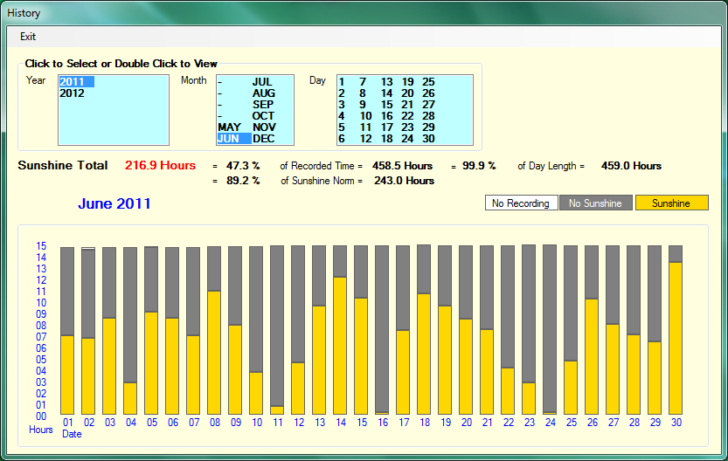Image resolution: width=728 pixels, height=461 pixels.
Task: Pick day 30 in the Day list
Action: pos(428,139)
